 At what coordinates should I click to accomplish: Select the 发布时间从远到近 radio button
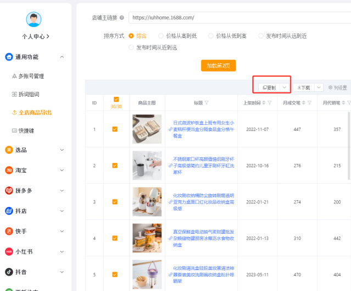[x=260, y=36]
